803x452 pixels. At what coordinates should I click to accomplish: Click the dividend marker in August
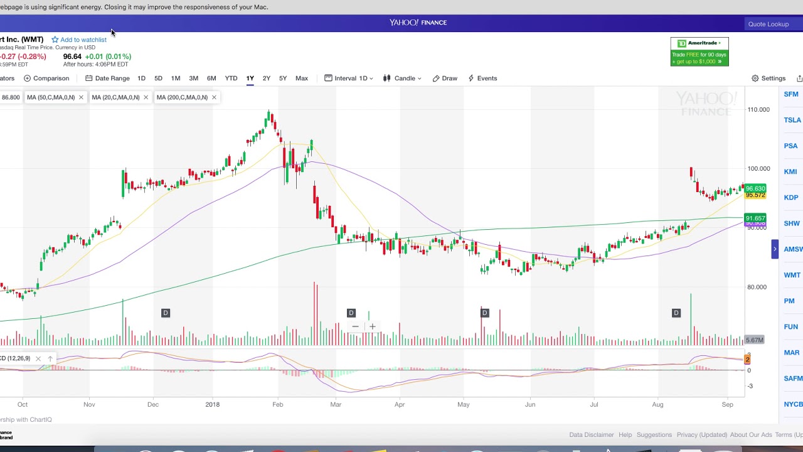(676, 313)
